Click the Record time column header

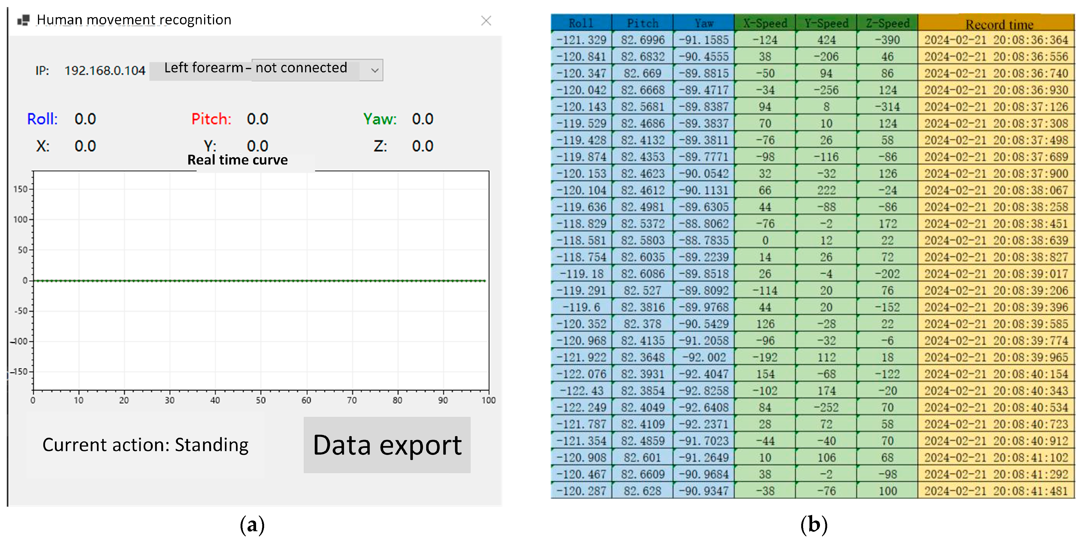coord(999,24)
